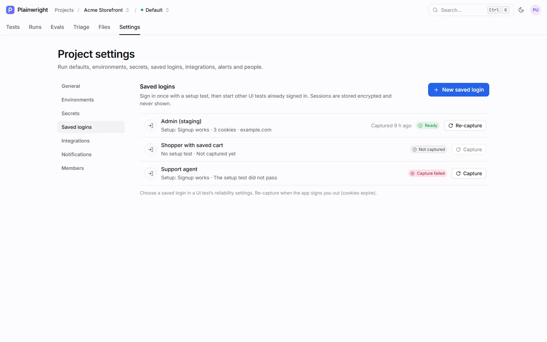This screenshot has width=547, height=342.
Task: Open the Default environment dropdown
Action: 155,10
